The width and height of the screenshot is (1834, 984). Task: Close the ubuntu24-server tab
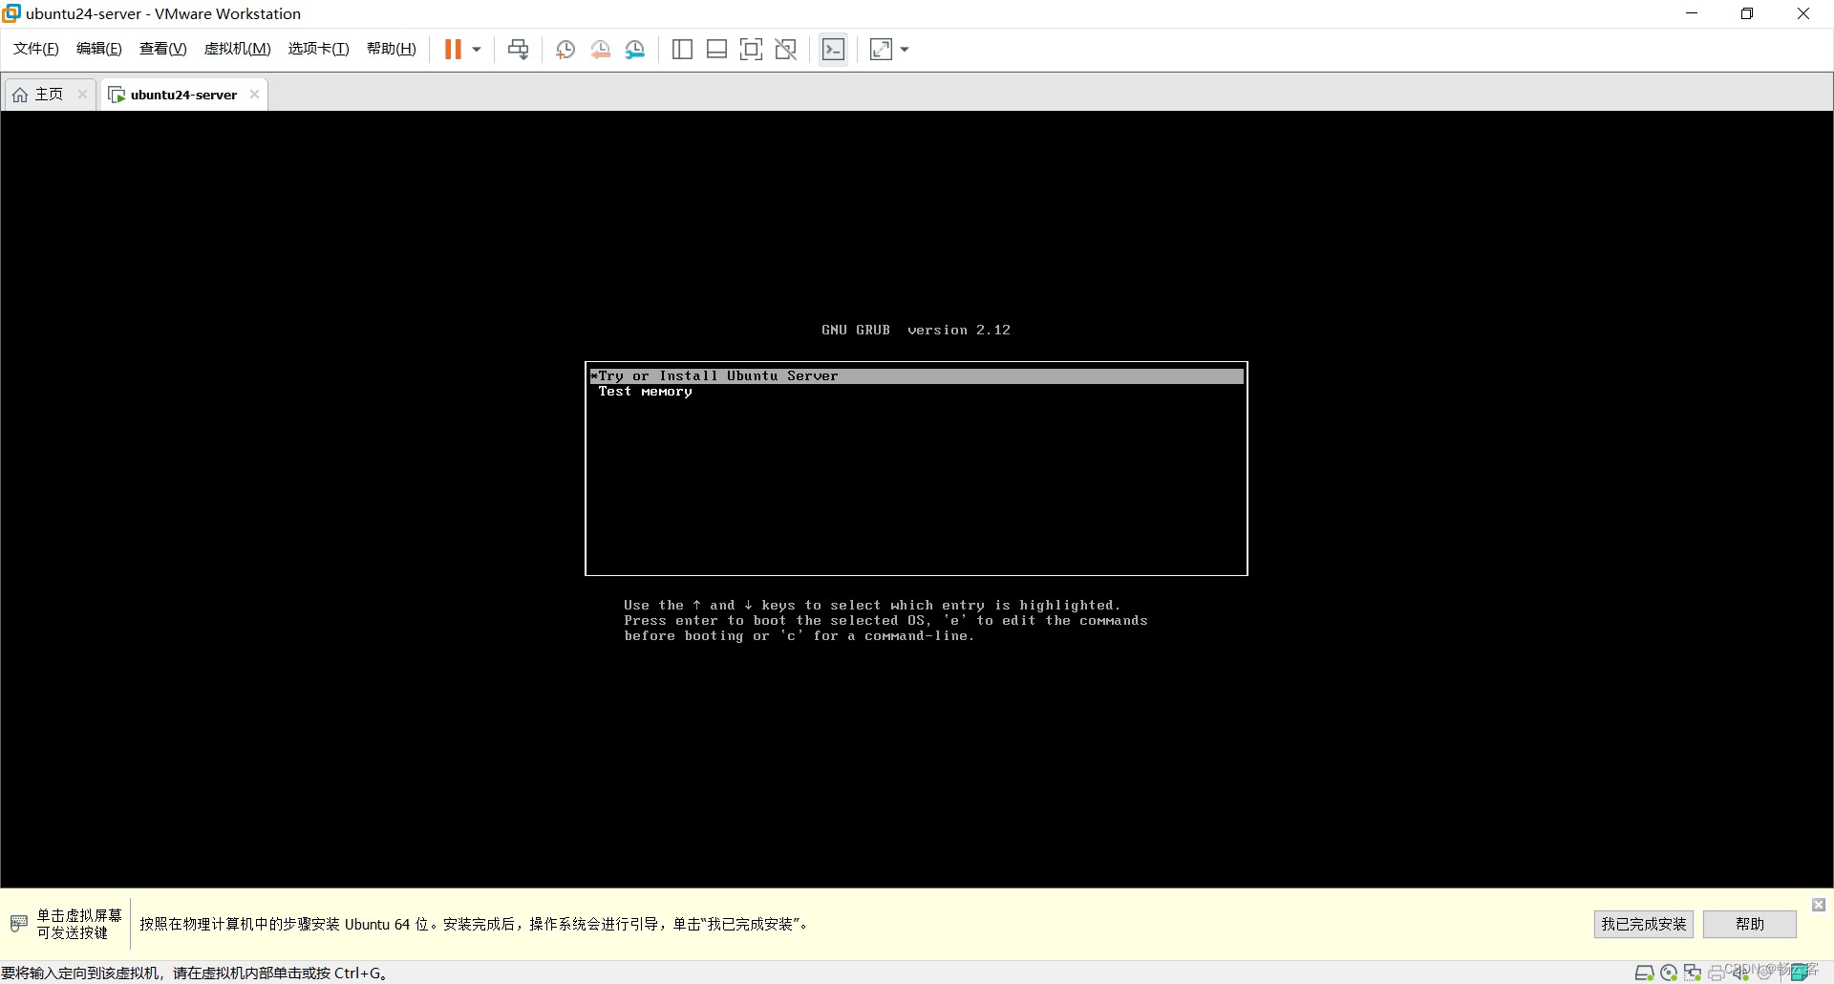[x=254, y=95]
